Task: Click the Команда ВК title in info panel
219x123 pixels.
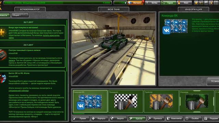Action: pos(170,16)
